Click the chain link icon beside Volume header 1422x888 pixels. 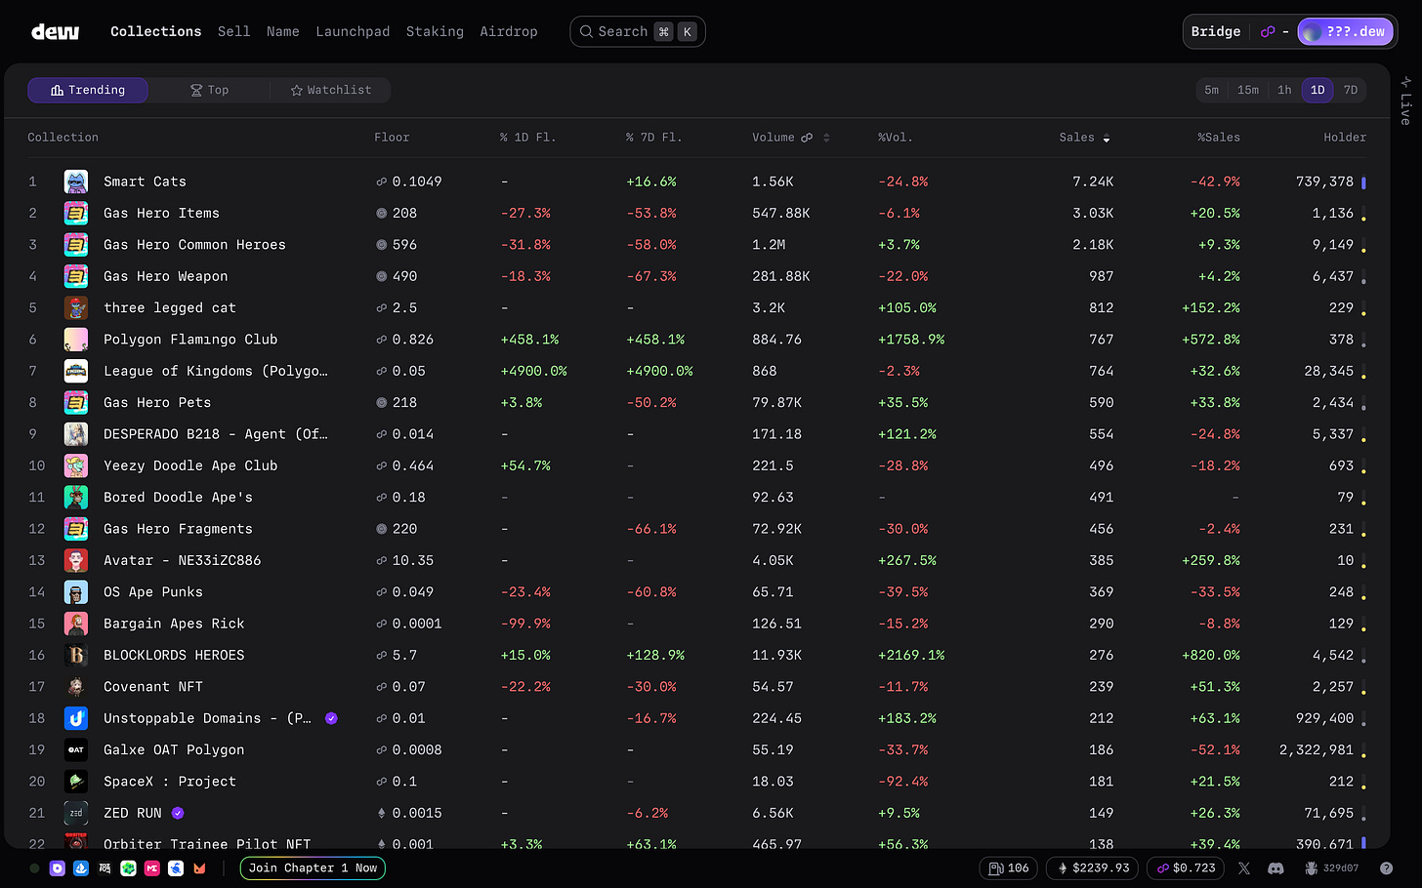(x=807, y=138)
